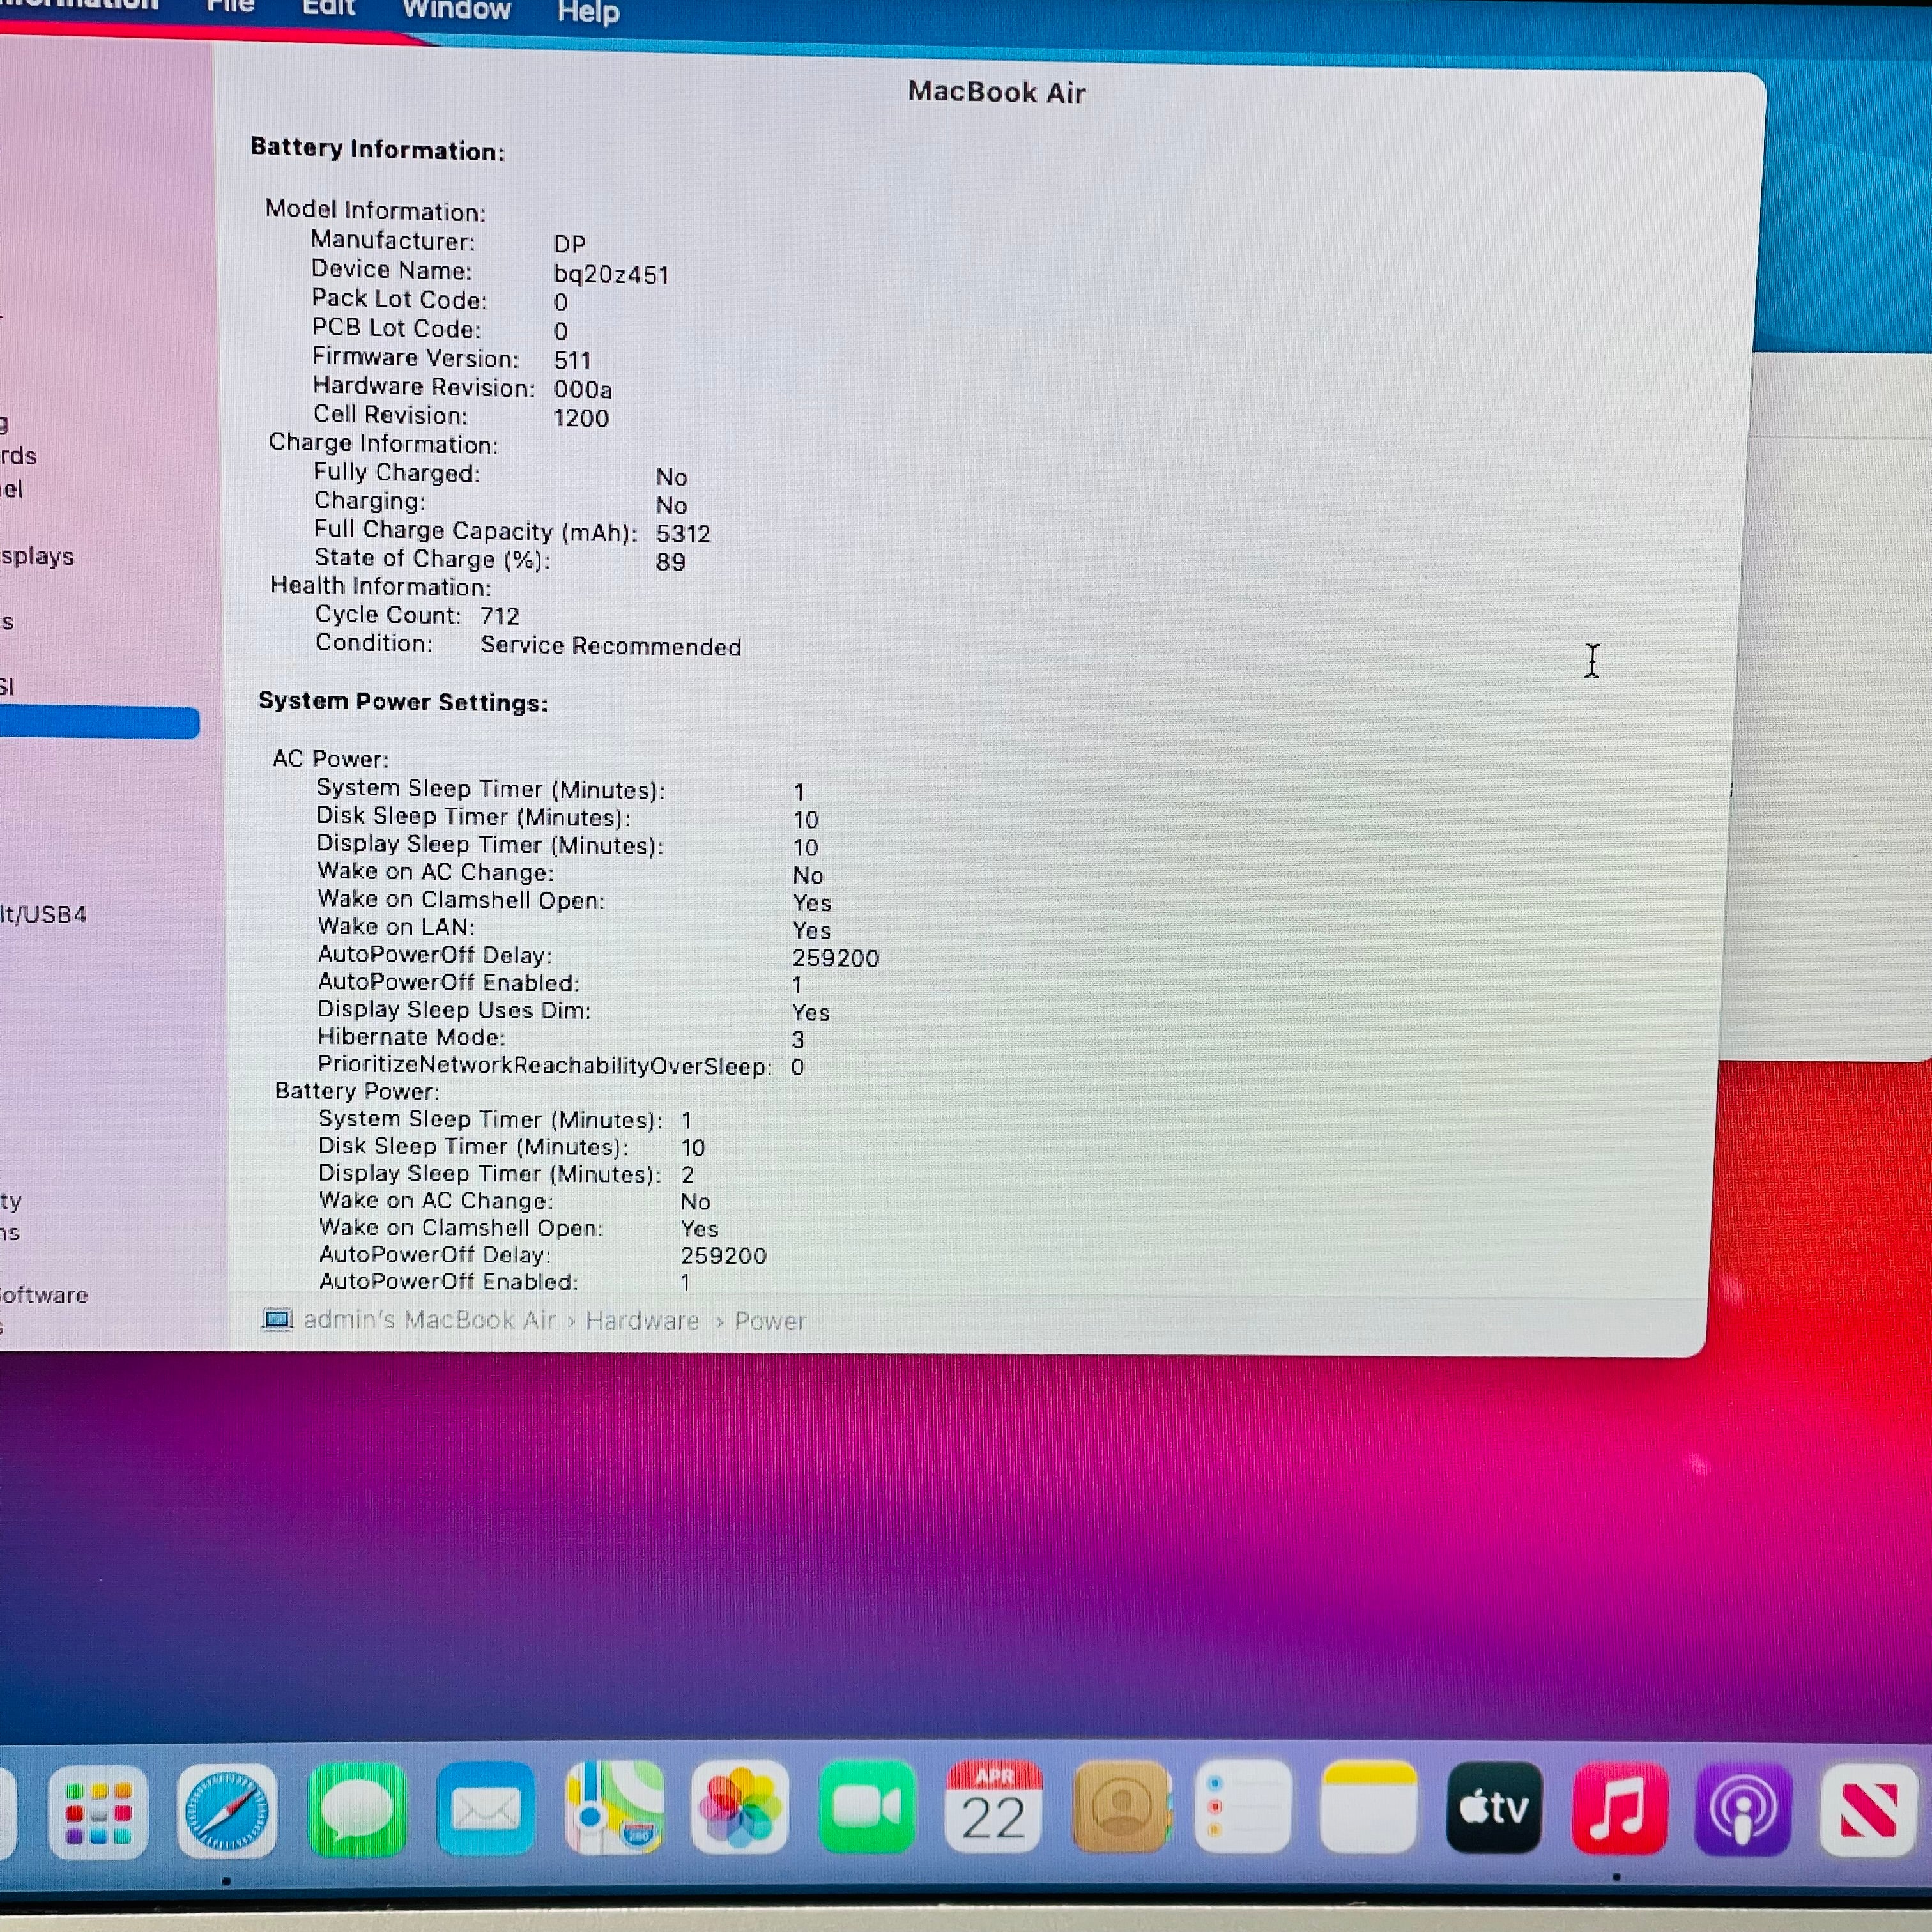Click Firmware Version value '511'

(x=572, y=360)
